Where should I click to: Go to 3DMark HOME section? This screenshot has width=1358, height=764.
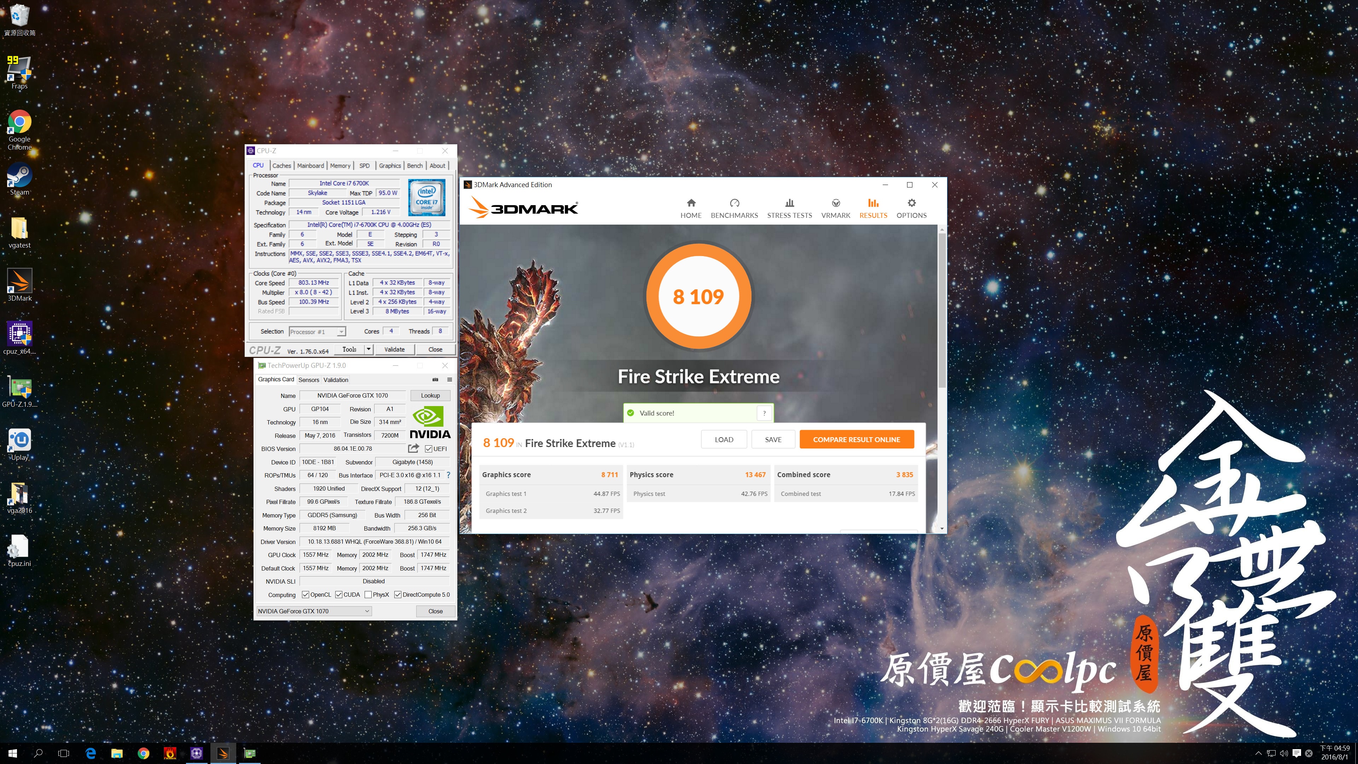point(691,209)
